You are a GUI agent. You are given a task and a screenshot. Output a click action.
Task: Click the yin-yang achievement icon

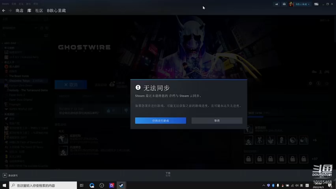[292, 140]
